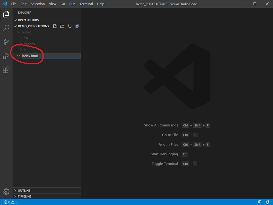Open the notifications bell
The width and height of the screenshot is (273, 205).
coord(268,202)
